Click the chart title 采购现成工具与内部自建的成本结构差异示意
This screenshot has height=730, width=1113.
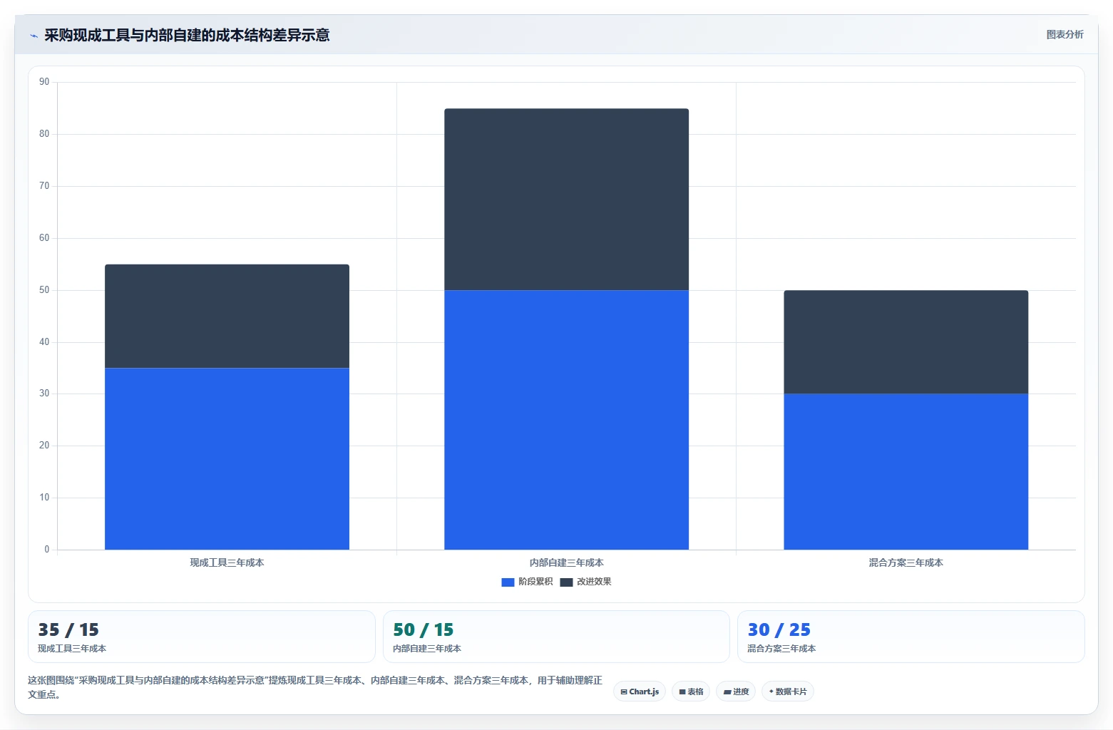pyautogui.click(x=187, y=35)
